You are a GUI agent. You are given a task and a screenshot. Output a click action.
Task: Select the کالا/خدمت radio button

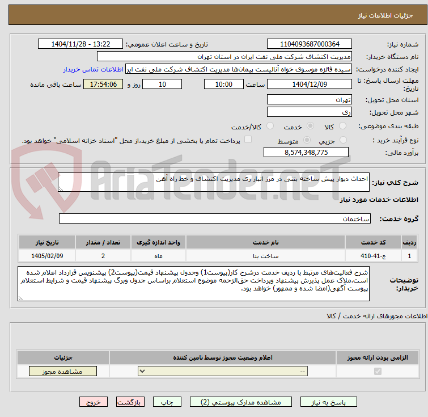click(x=270, y=126)
